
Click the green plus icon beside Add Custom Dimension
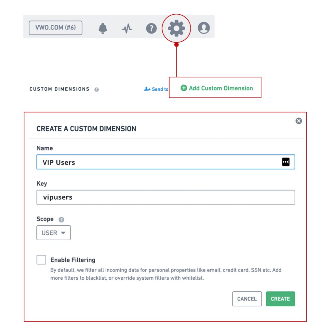coord(183,88)
